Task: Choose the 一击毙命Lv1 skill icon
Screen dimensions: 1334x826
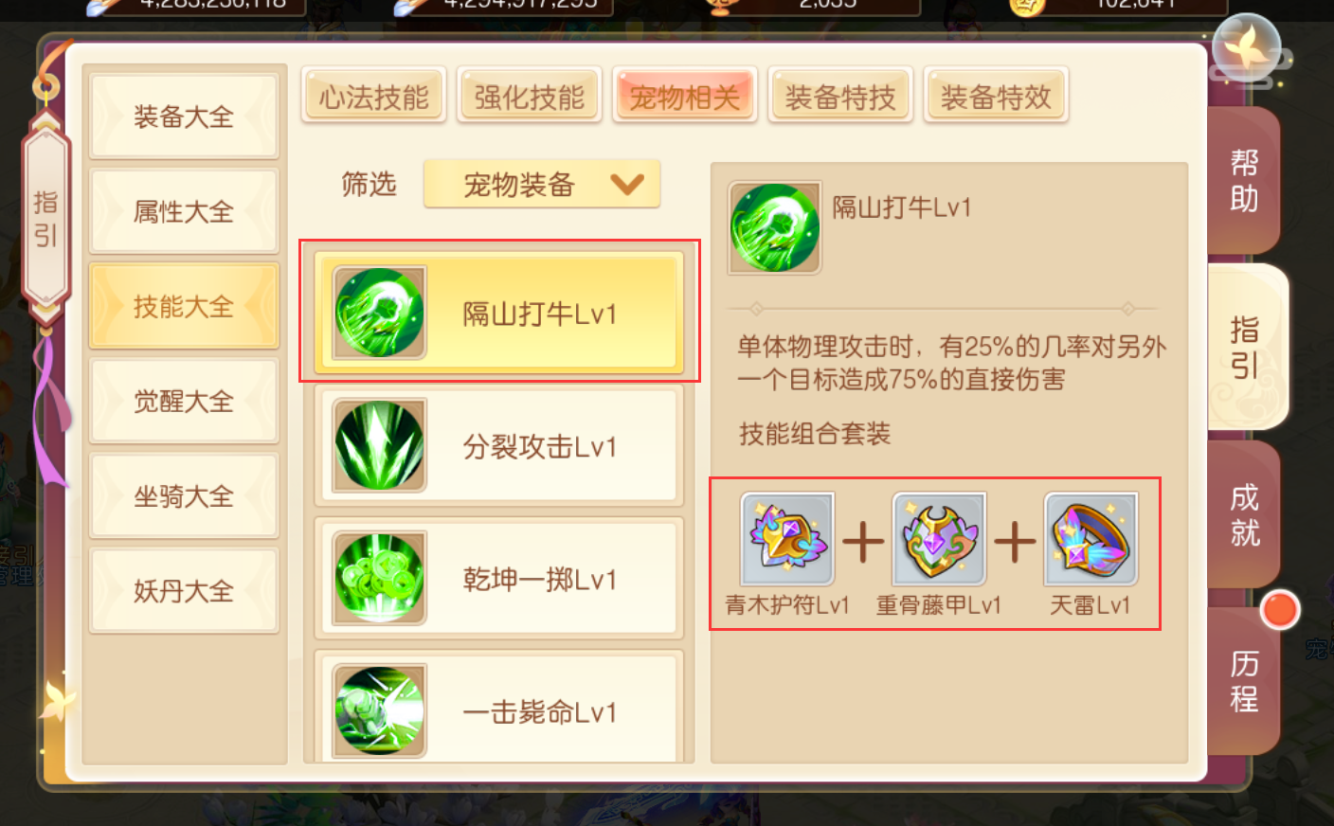Action: (379, 710)
